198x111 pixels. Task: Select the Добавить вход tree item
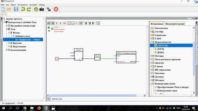(23, 36)
